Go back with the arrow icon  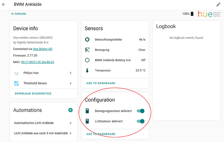click(x=4, y=5)
